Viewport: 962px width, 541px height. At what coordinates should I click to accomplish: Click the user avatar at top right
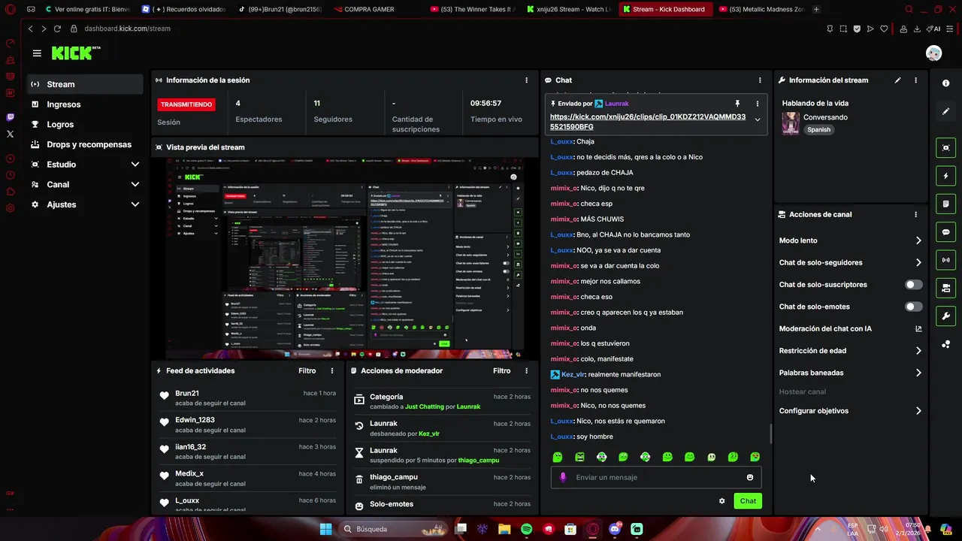tap(933, 53)
